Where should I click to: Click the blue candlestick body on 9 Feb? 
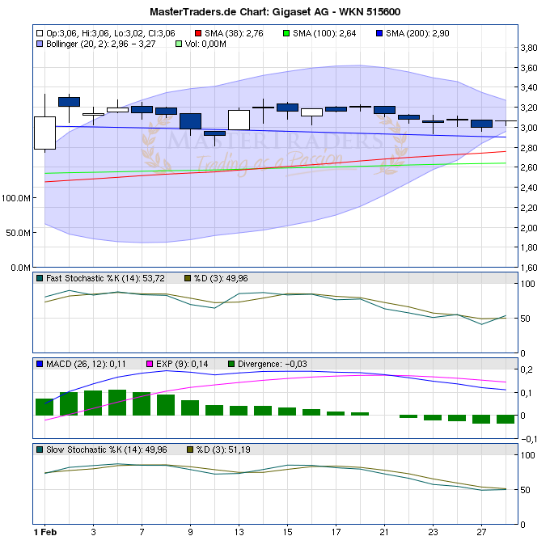coord(191,121)
